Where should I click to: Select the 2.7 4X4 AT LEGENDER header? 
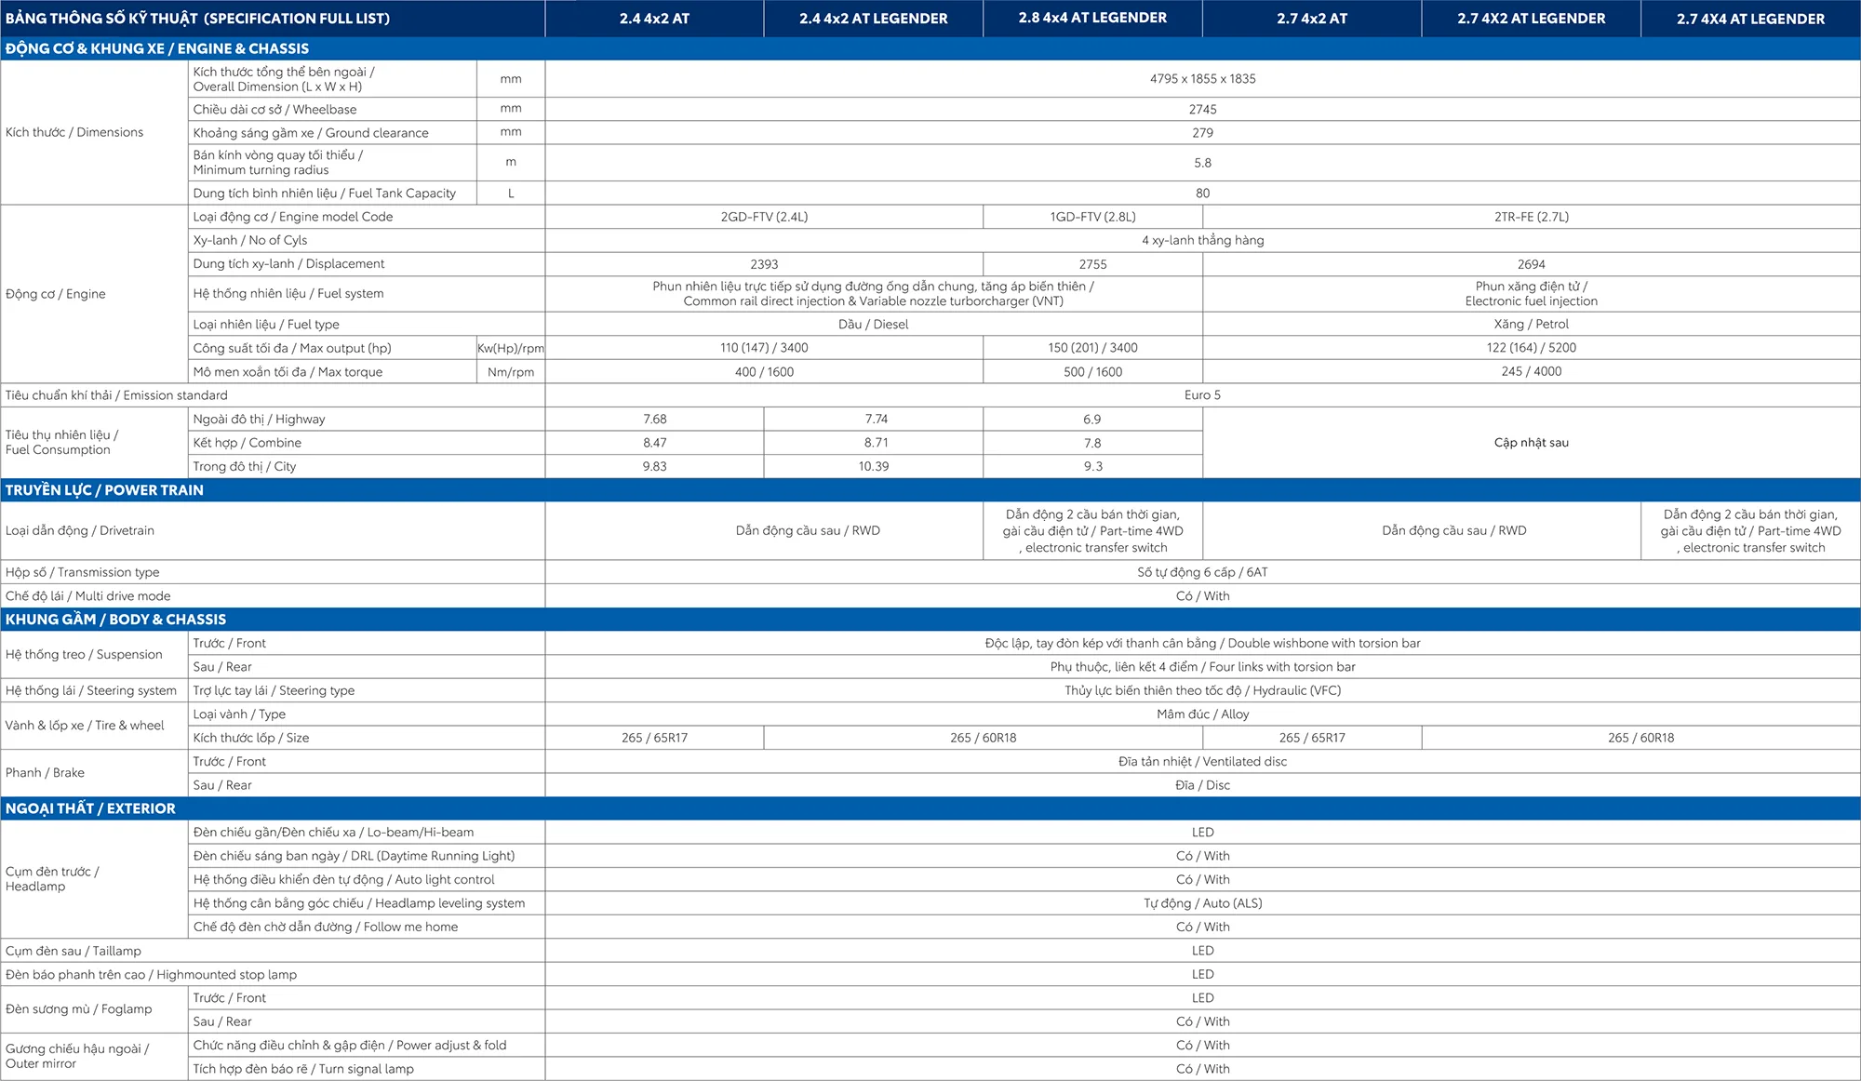(1750, 19)
